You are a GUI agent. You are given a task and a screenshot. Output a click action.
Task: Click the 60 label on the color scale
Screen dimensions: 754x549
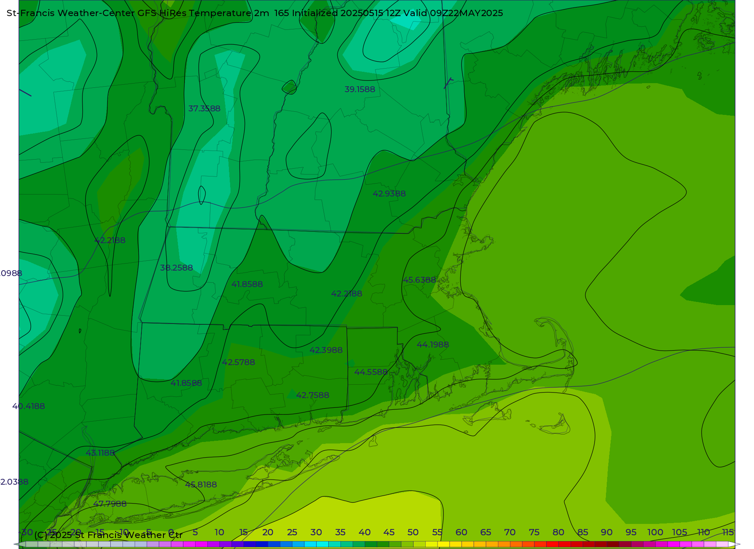461,533
